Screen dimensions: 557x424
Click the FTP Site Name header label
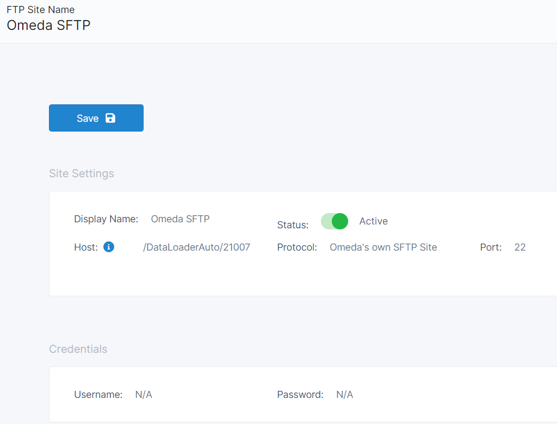tap(40, 10)
